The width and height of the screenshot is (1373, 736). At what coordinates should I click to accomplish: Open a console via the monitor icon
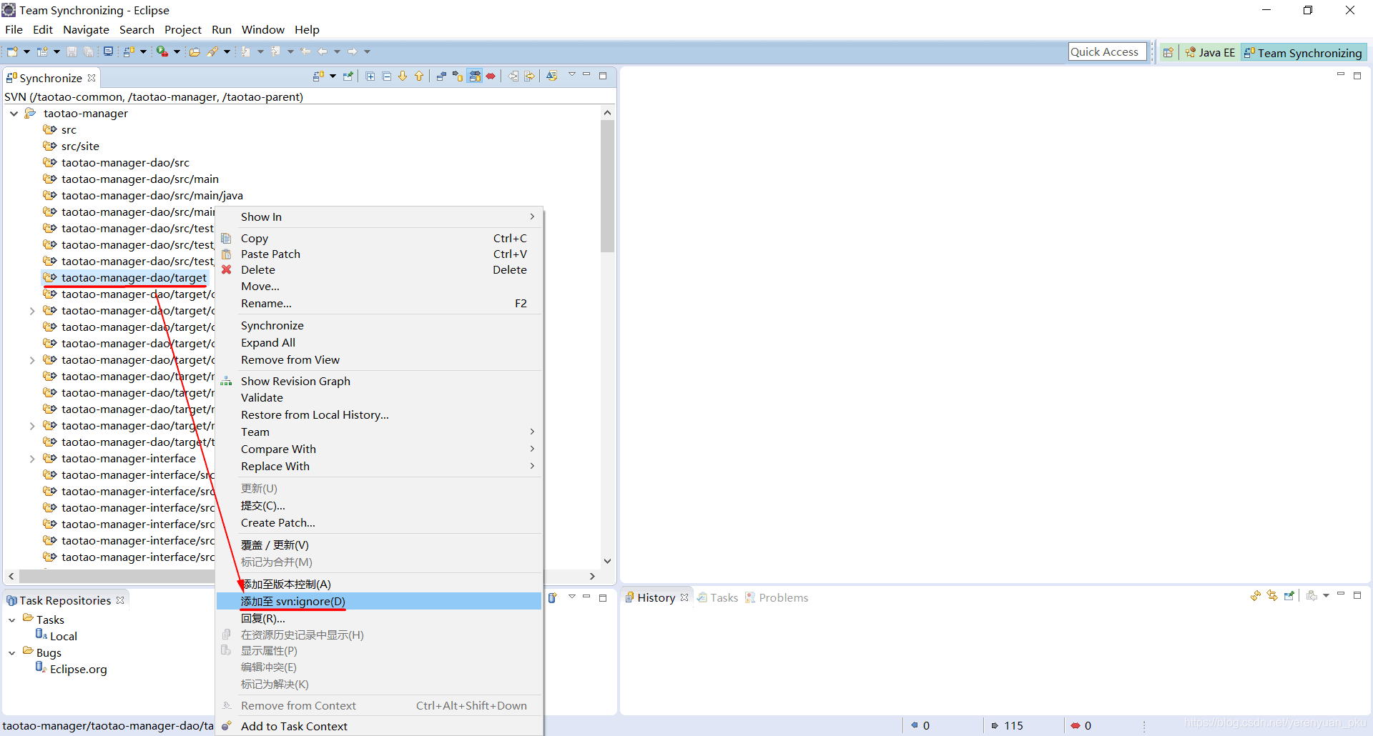[x=108, y=51]
